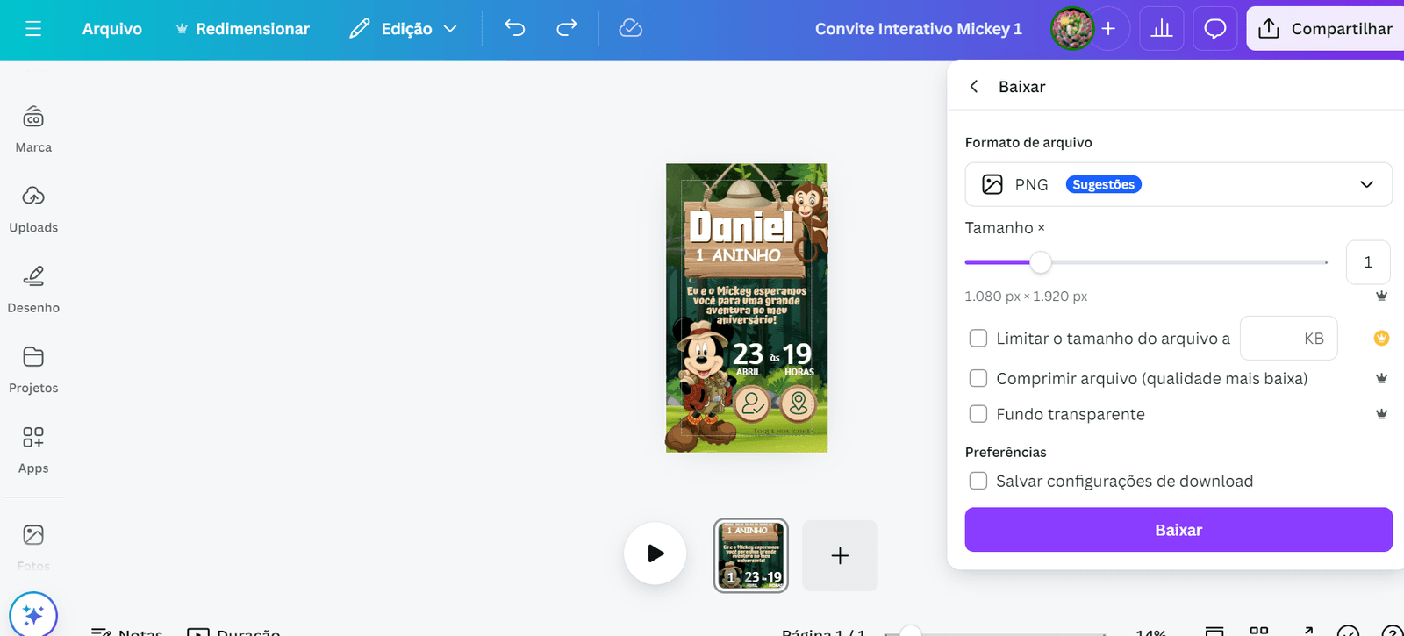This screenshot has width=1404, height=636.
Task: Click the crown icon beside dimensions
Action: (x=1381, y=296)
